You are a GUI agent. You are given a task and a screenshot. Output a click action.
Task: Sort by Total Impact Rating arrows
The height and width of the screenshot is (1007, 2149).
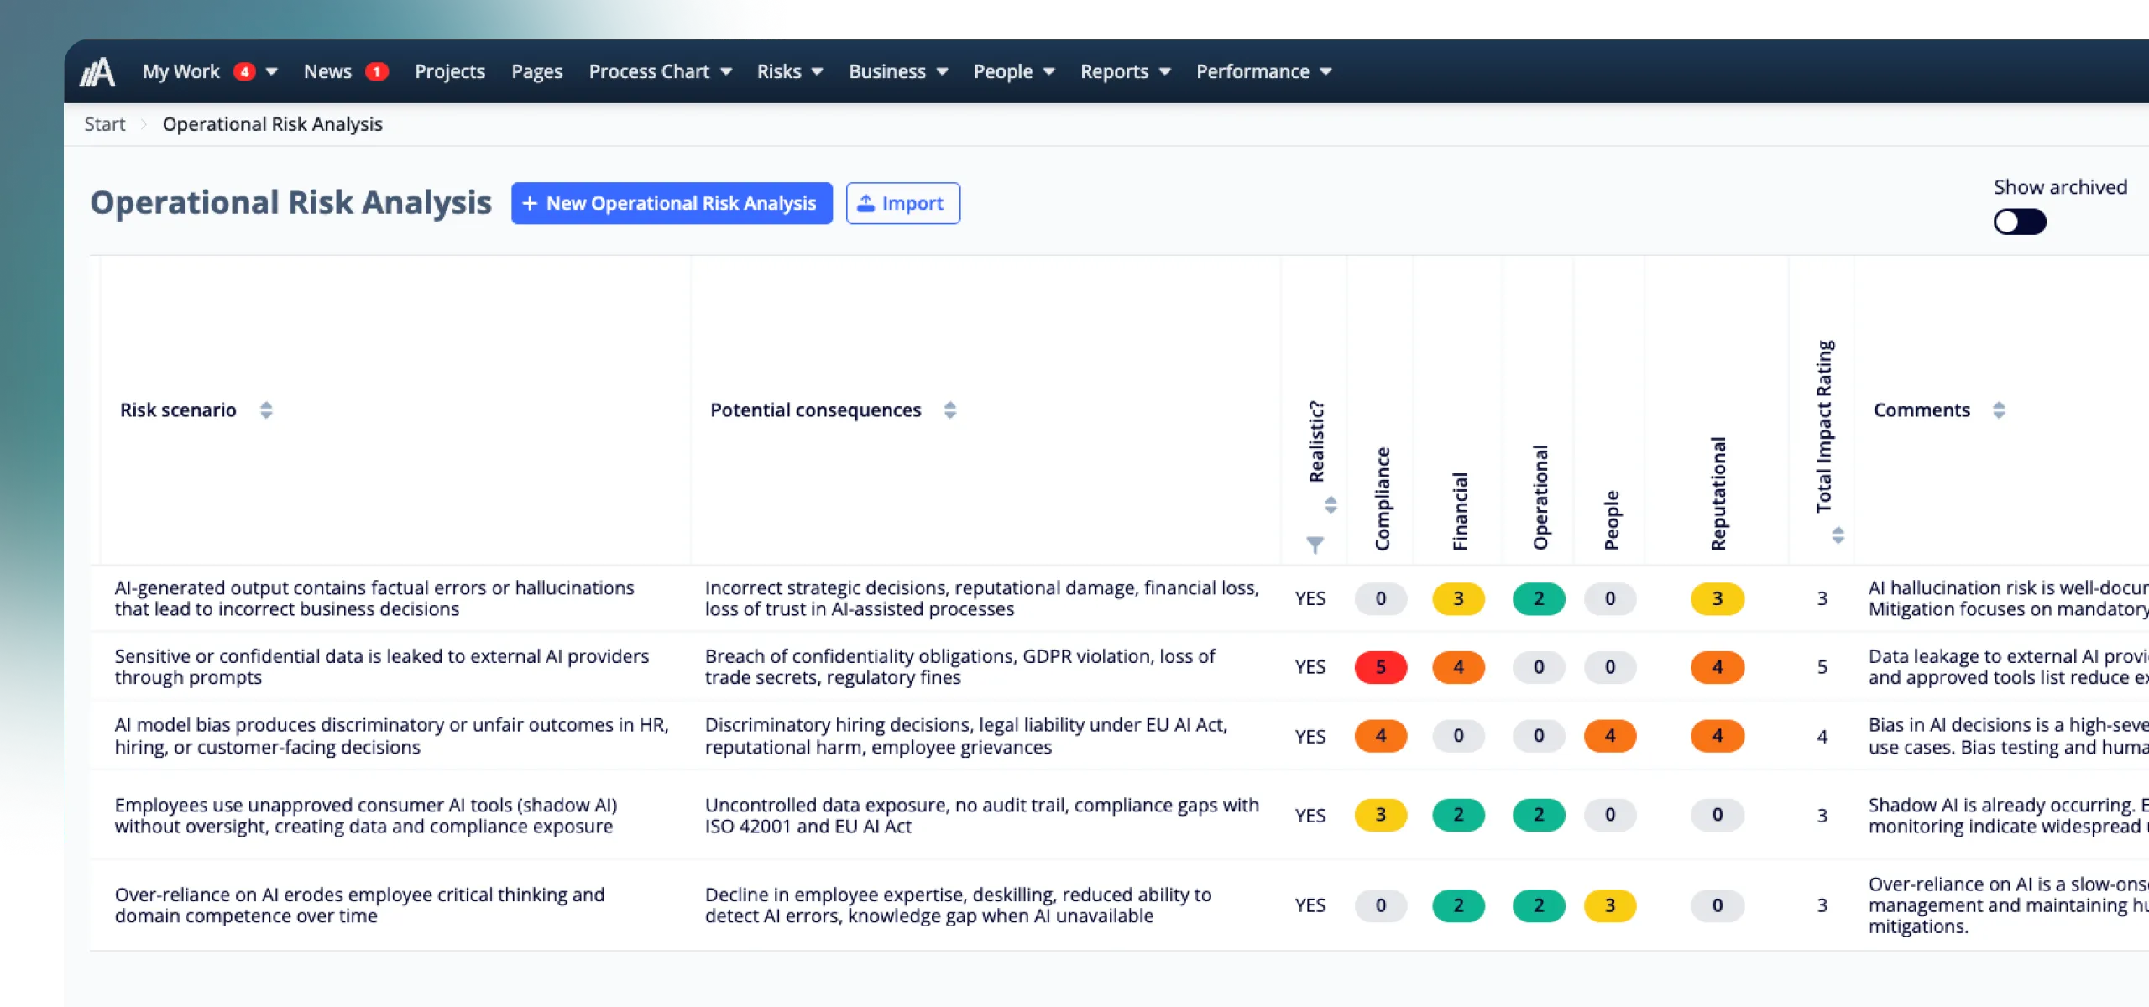(1838, 535)
